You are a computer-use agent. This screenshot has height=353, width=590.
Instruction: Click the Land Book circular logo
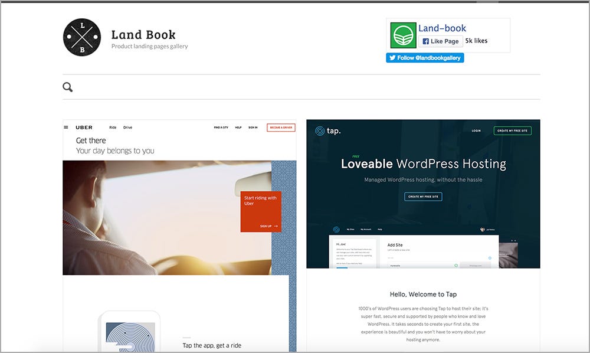pyautogui.click(x=82, y=37)
